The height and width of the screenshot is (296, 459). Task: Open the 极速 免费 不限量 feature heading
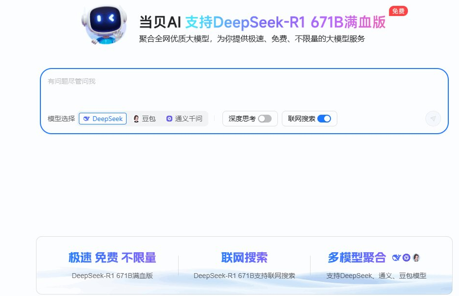[112, 258]
